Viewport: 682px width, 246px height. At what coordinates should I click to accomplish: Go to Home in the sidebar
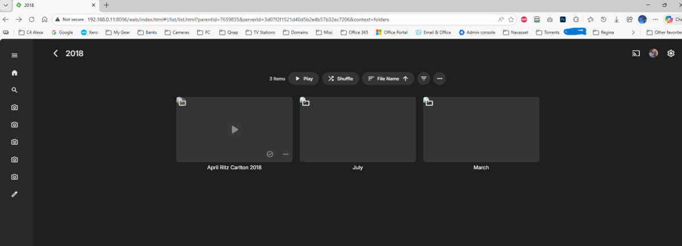click(15, 73)
